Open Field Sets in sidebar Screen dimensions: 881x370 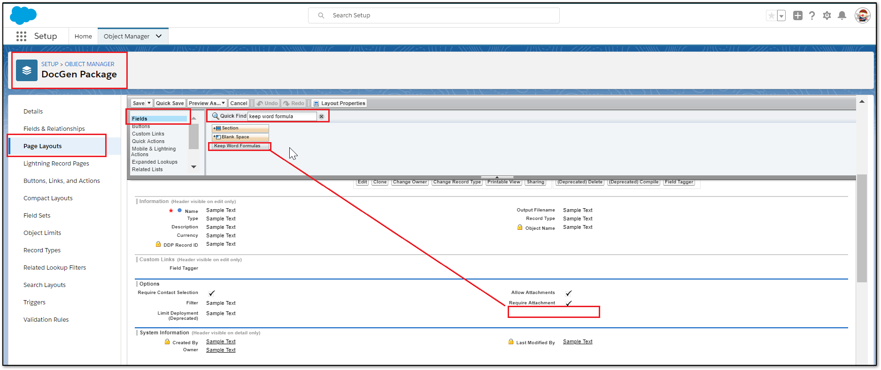[x=37, y=215]
